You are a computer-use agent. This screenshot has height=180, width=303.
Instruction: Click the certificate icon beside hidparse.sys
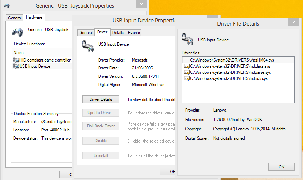click(x=187, y=72)
